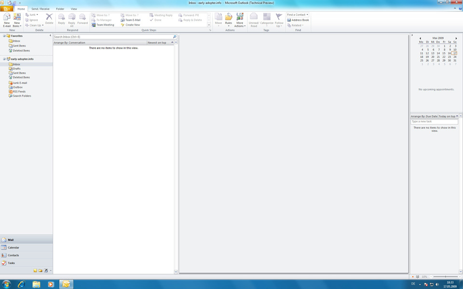Select the To Manager quick step

(x=102, y=20)
